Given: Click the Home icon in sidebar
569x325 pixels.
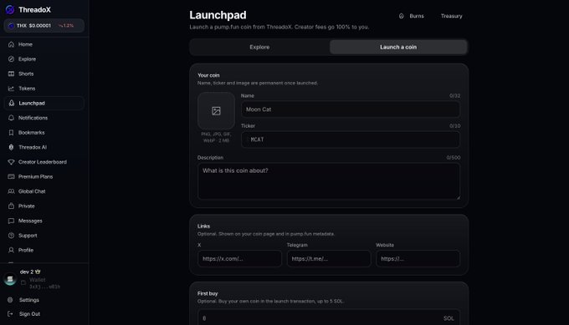Looking at the screenshot, I should pyautogui.click(x=11, y=44).
